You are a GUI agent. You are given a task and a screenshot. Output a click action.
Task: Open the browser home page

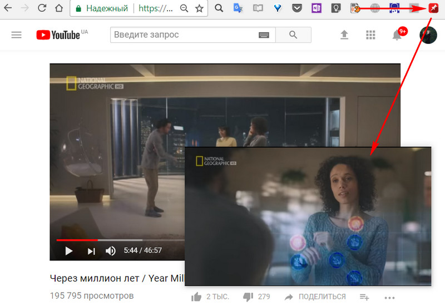59,8
